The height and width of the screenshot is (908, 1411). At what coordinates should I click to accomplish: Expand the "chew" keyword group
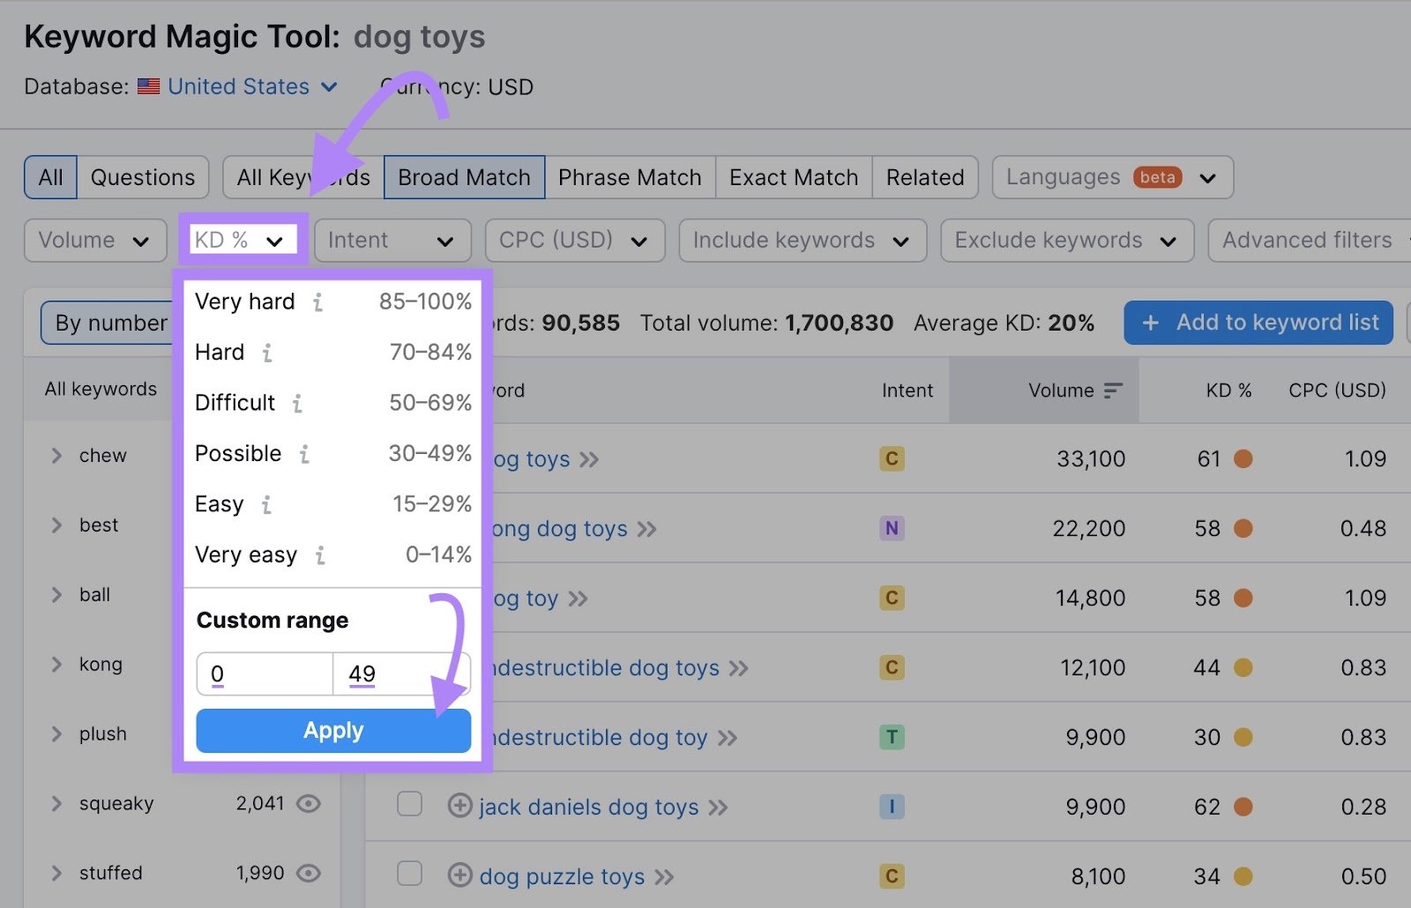click(x=55, y=455)
